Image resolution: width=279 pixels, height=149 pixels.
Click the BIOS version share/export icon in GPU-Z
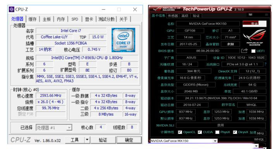pos(244,51)
